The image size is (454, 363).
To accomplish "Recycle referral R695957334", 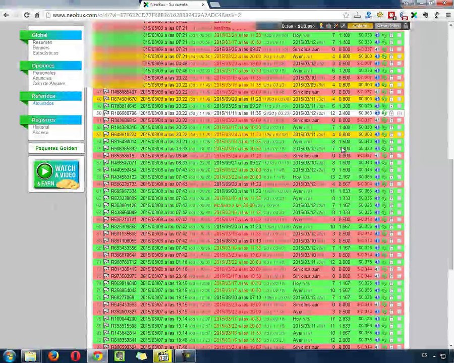I will 384,192.
